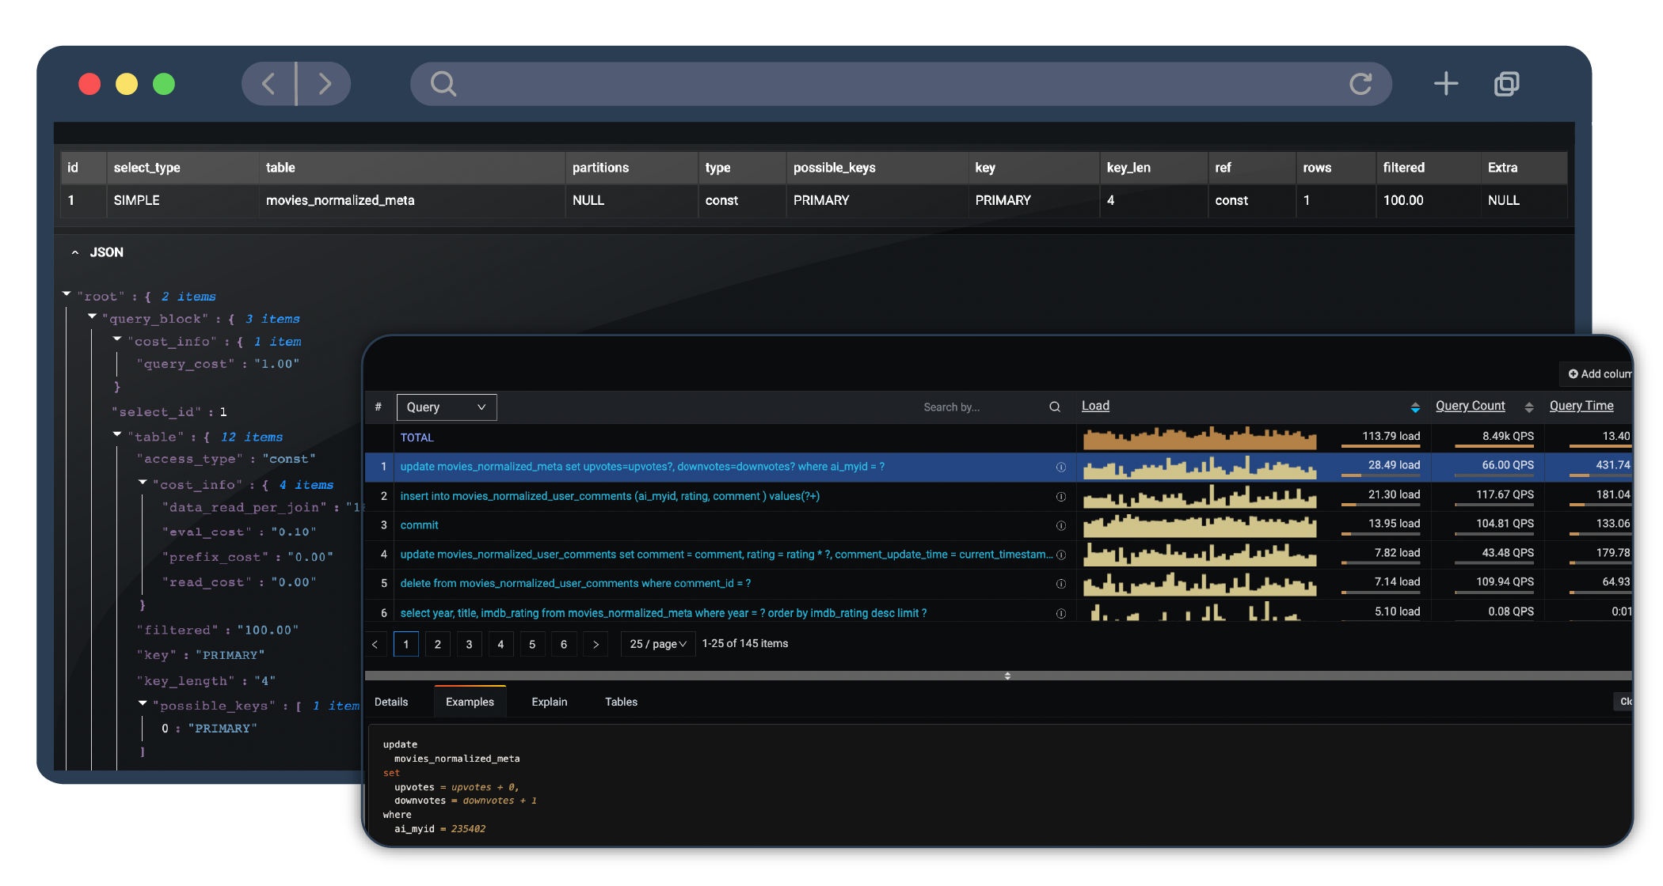Click the browser back arrow icon

pos(268,84)
